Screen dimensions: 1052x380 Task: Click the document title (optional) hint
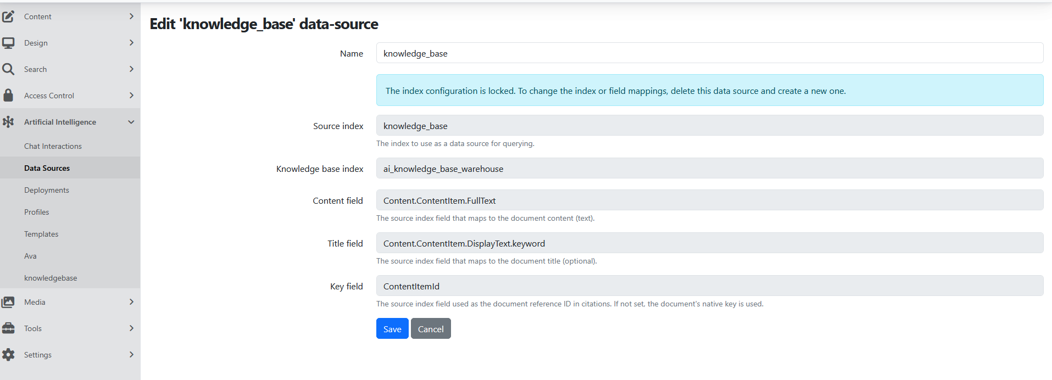(486, 261)
